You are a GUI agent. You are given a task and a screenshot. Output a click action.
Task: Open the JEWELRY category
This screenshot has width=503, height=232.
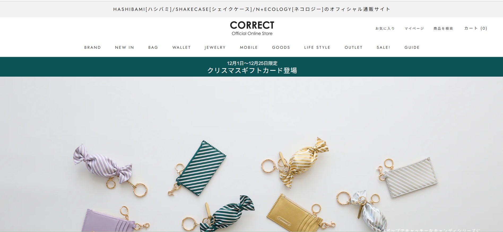tap(215, 47)
